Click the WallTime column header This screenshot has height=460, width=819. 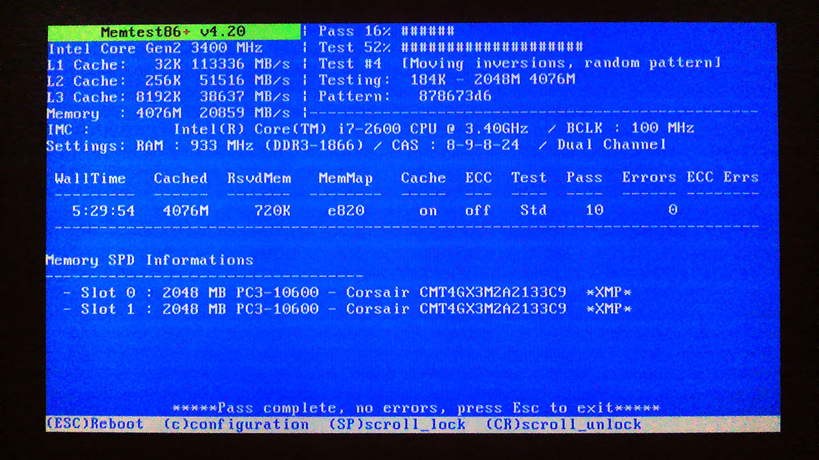point(90,178)
